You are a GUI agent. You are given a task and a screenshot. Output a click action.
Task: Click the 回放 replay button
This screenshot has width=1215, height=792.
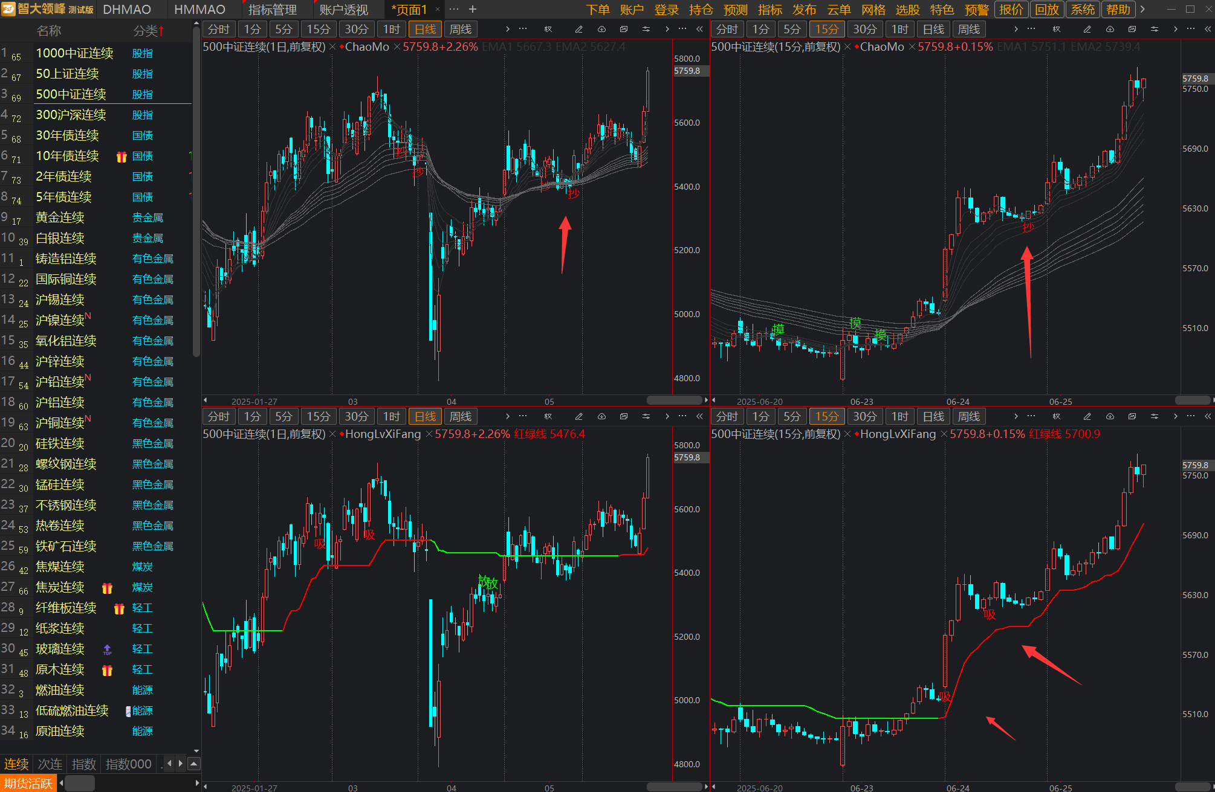(1047, 10)
